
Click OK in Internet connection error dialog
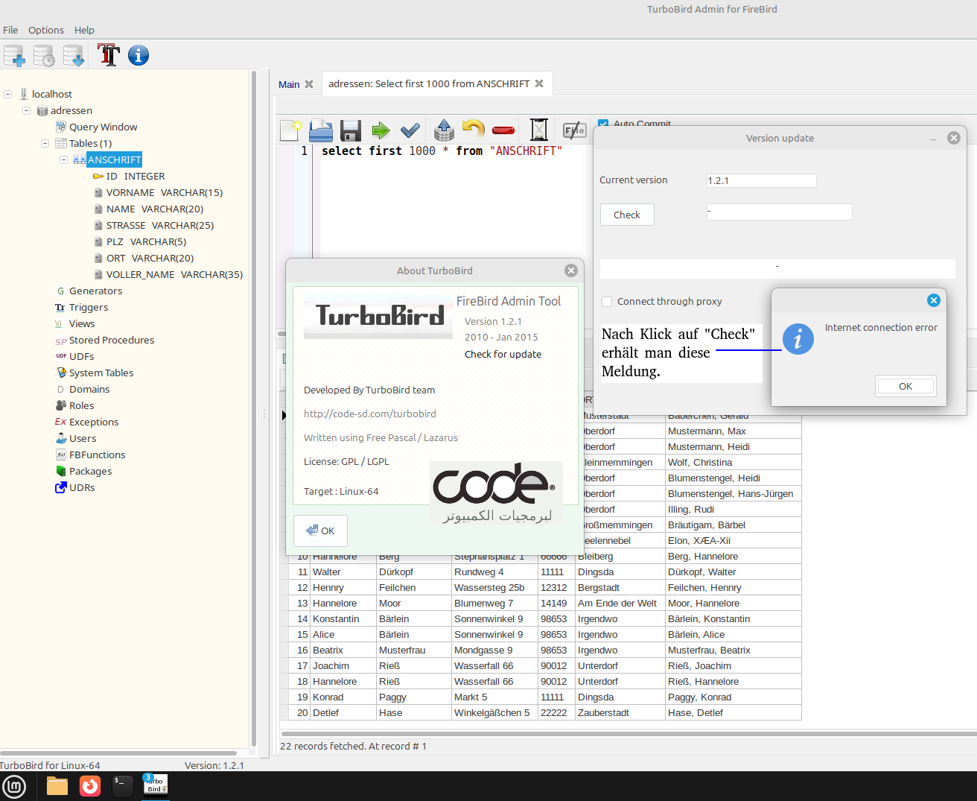[906, 387]
